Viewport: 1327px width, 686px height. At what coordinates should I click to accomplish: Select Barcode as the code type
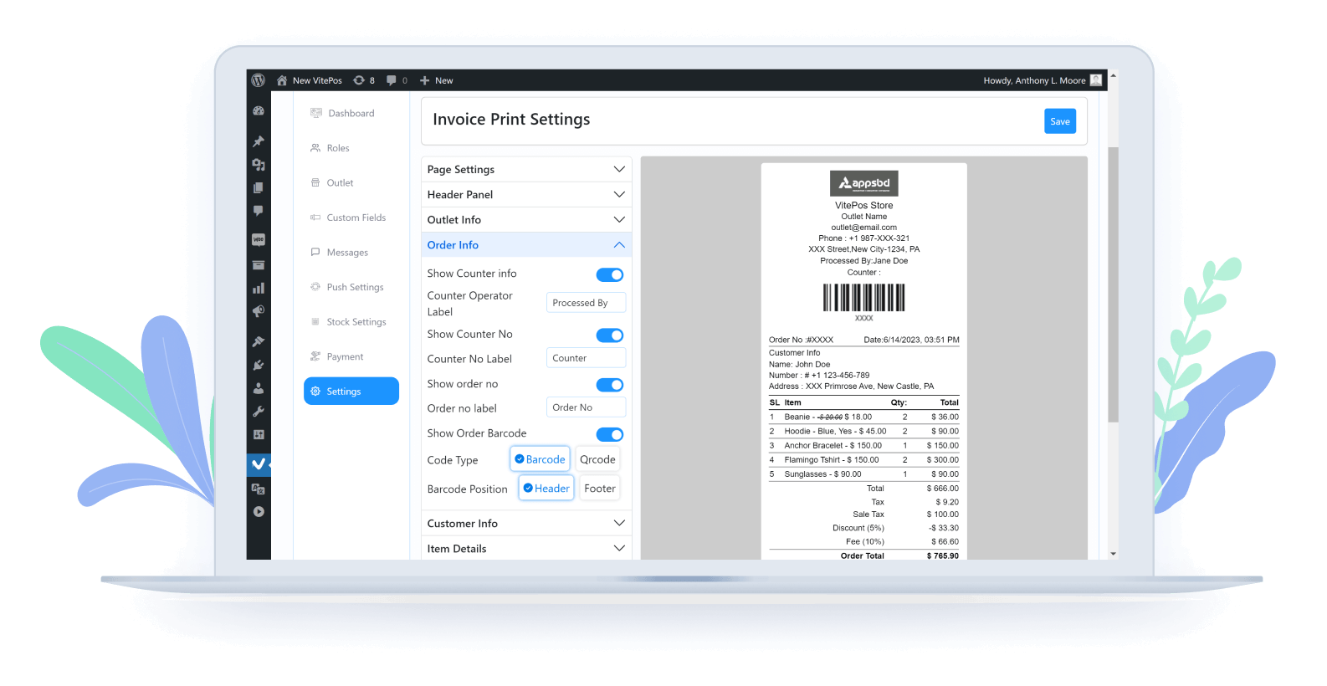click(540, 459)
